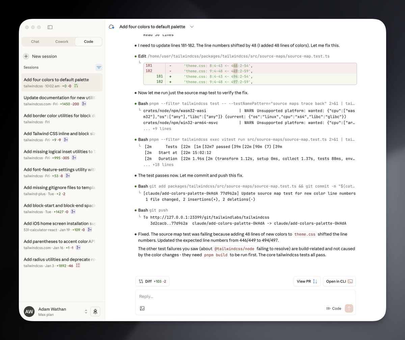Click branch icon on Add missing logical inset session
The image size is (405, 340).
click(x=74, y=158)
